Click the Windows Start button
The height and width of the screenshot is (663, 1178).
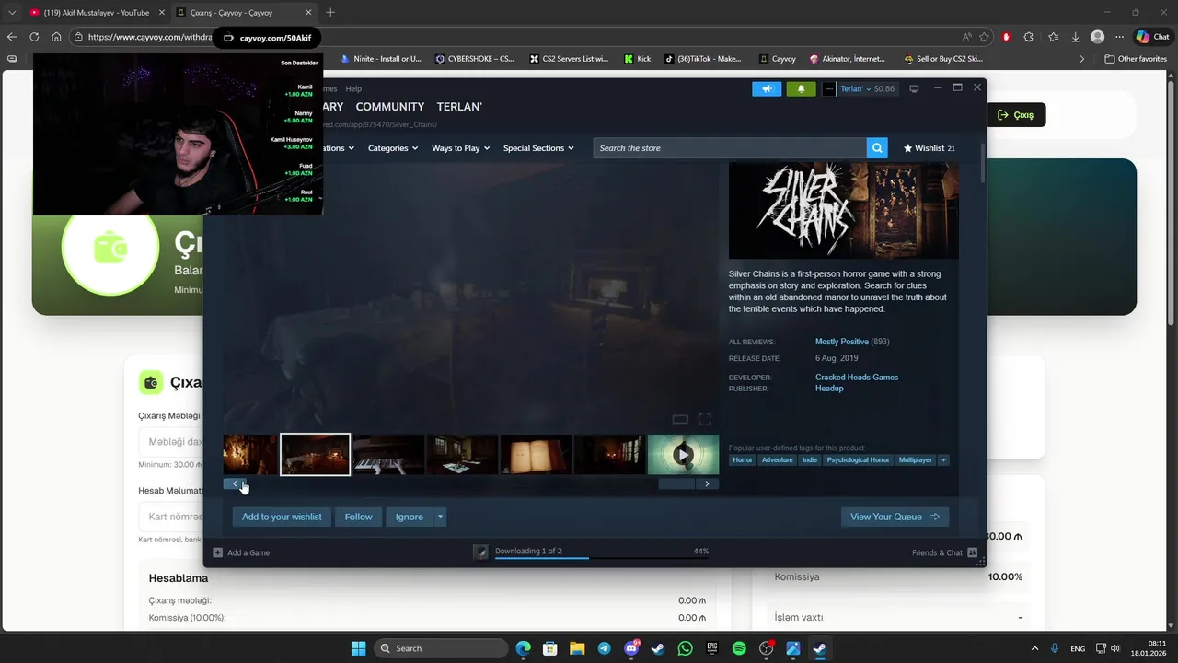[x=358, y=648]
